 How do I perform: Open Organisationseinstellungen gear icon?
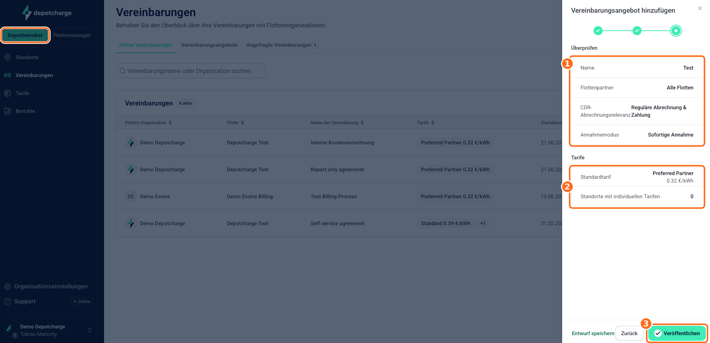pos(7,287)
